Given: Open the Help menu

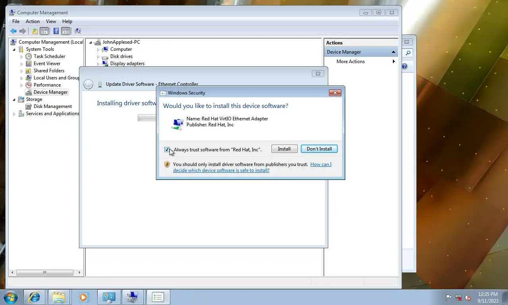Looking at the screenshot, I should pyautogui.click(x=67, y=21).
